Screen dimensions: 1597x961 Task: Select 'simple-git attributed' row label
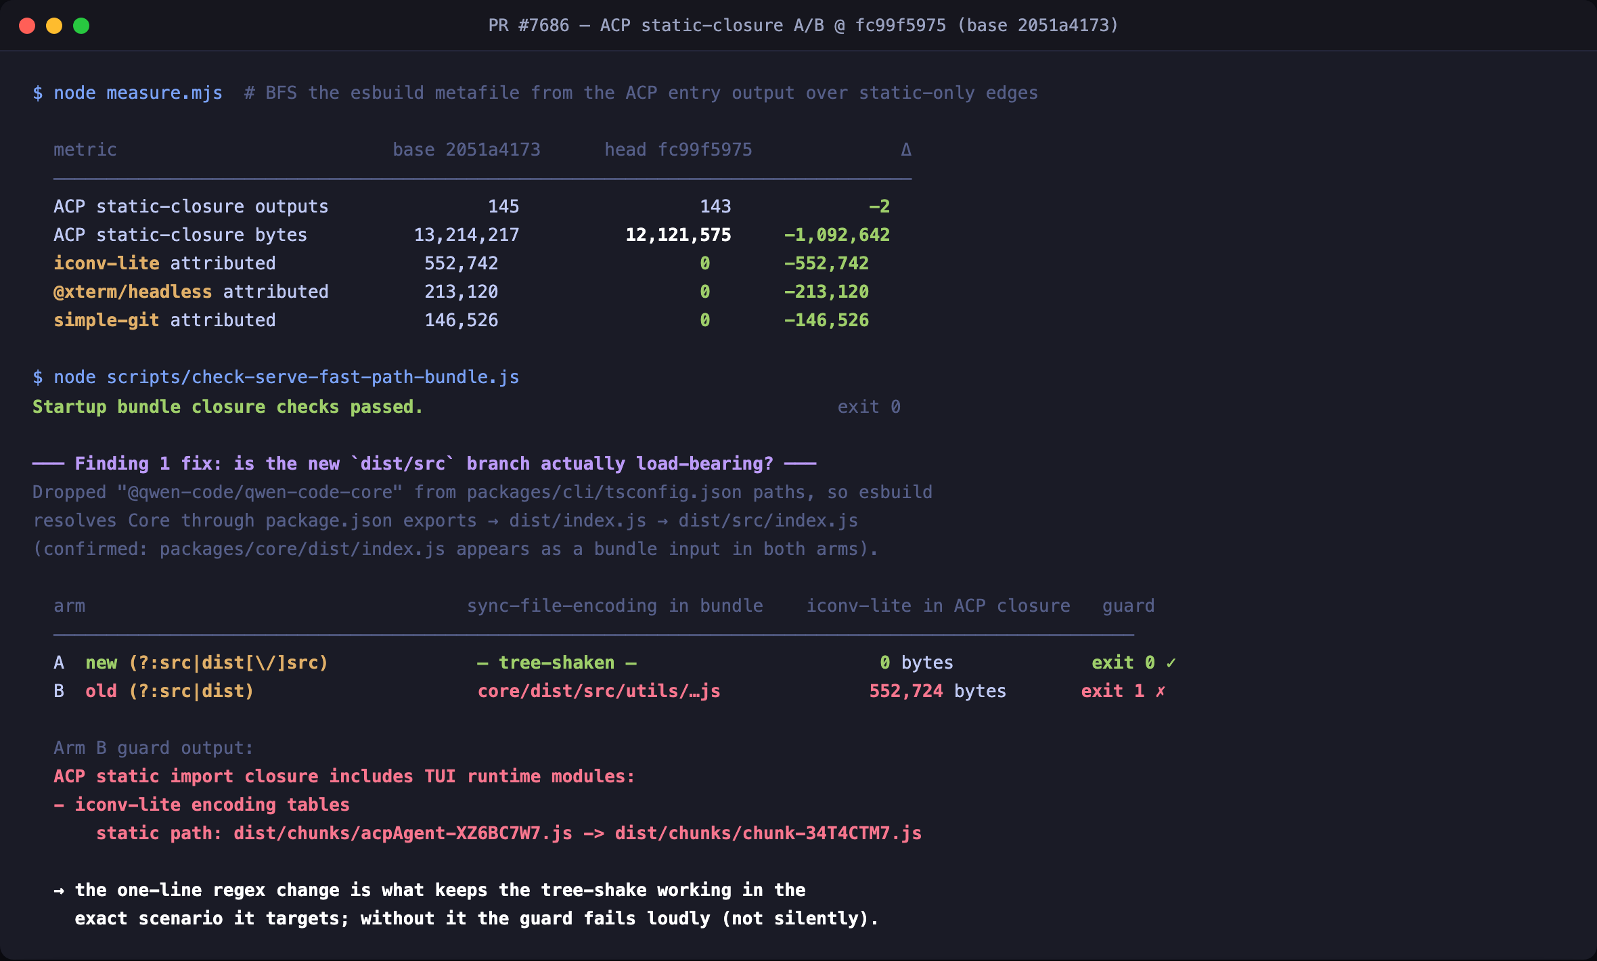[x=164, y=320]
